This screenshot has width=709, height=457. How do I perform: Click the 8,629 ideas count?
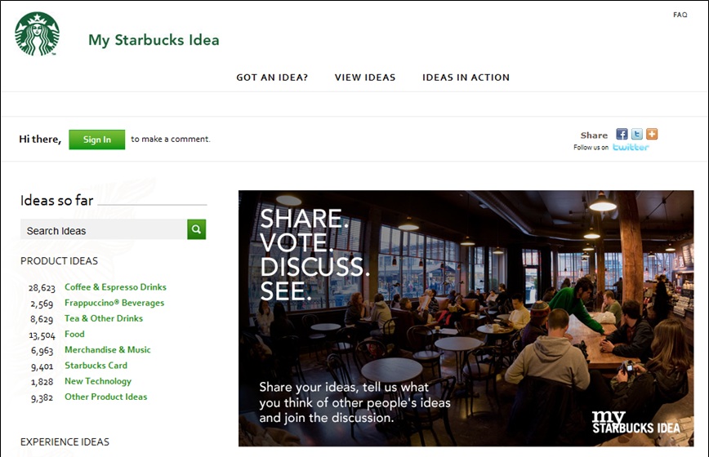pos(42,319)
